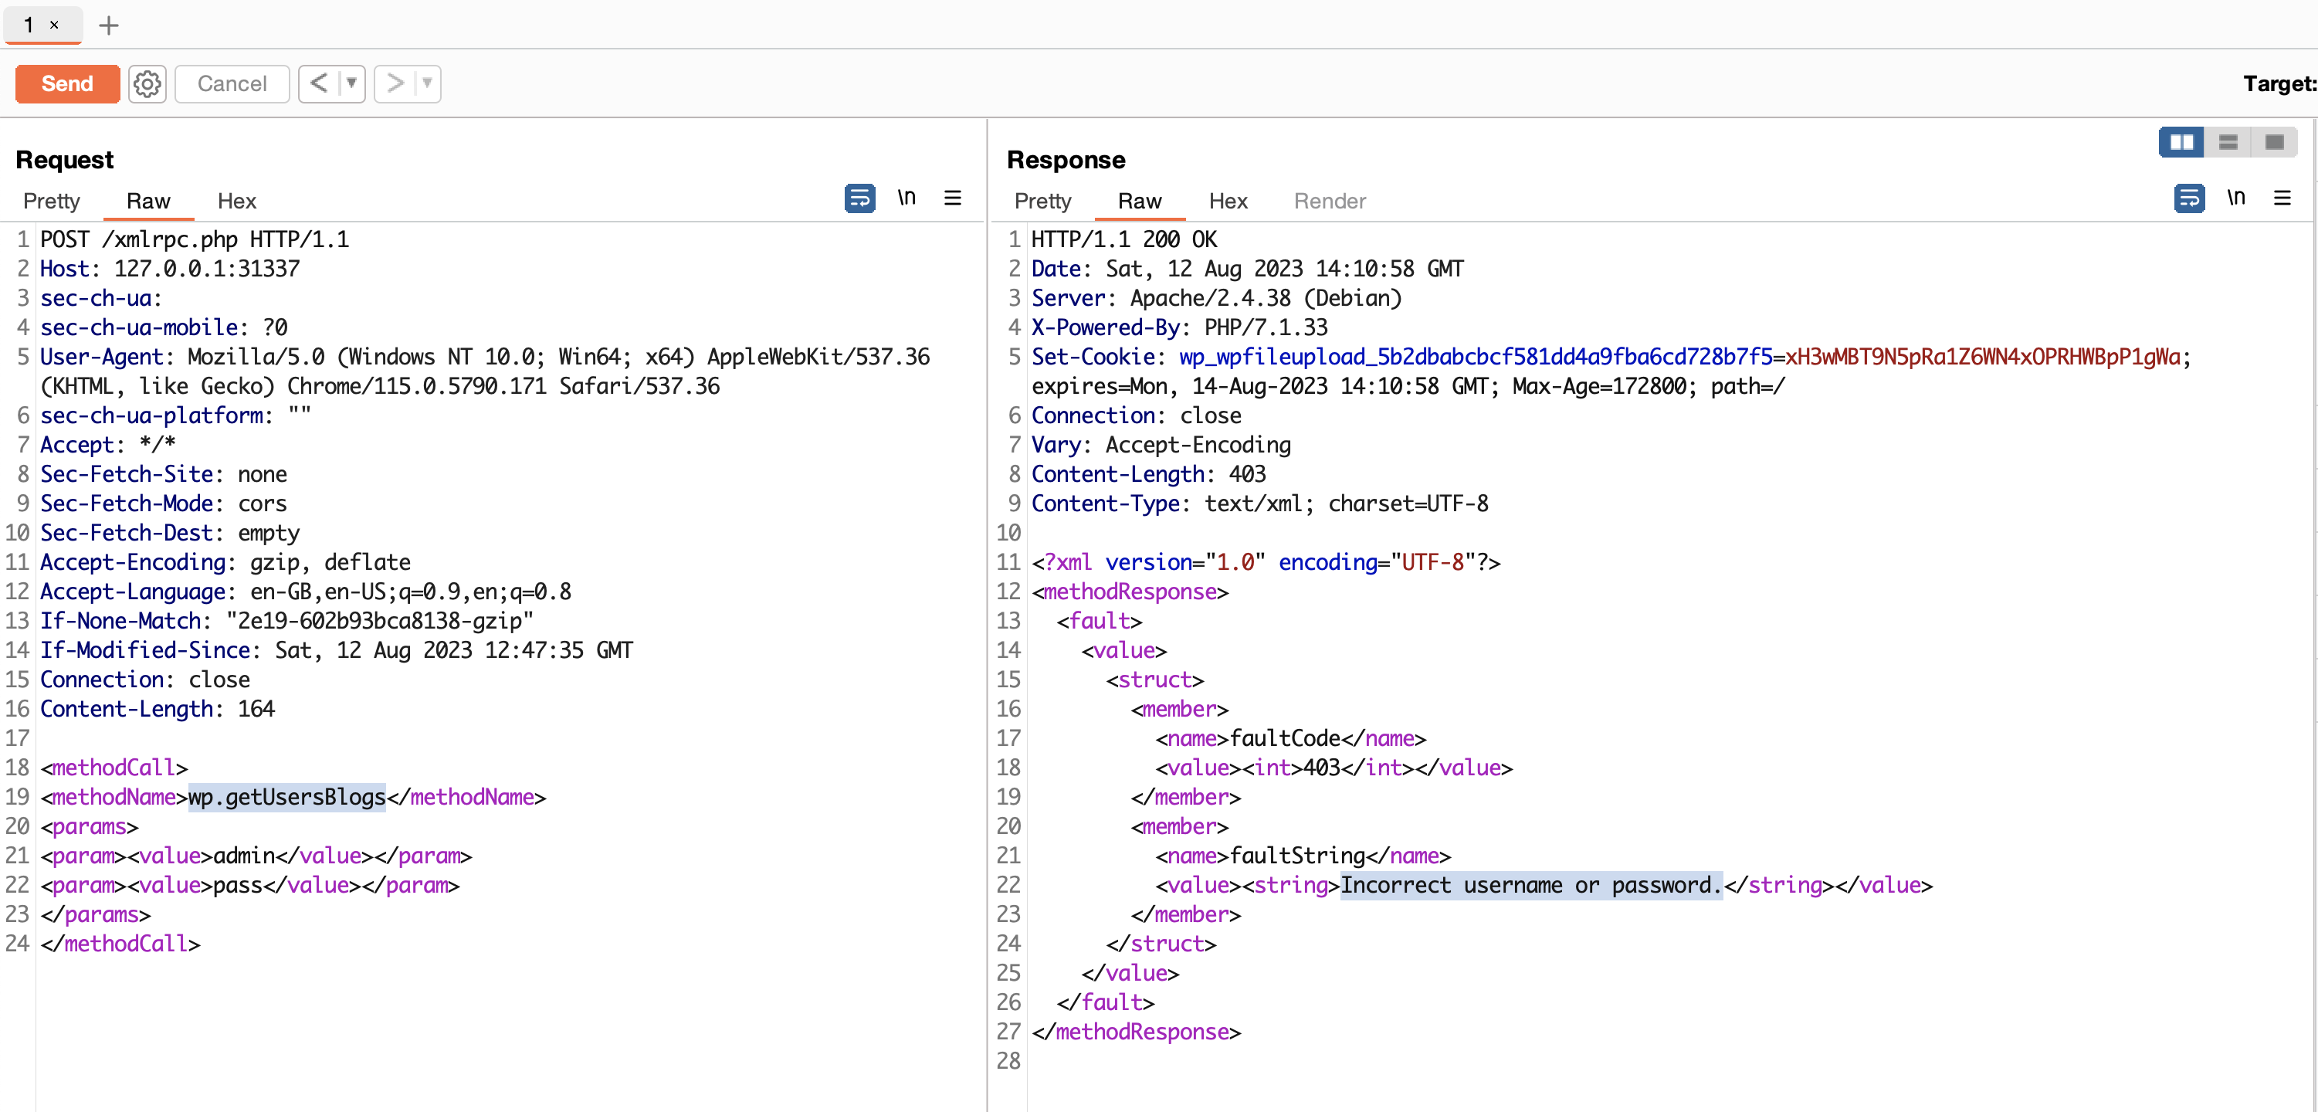This screenshot has height=1112, width=2318.
Task: Click the Cancel button
Action: pyautogui.click(x=232, y=83)
